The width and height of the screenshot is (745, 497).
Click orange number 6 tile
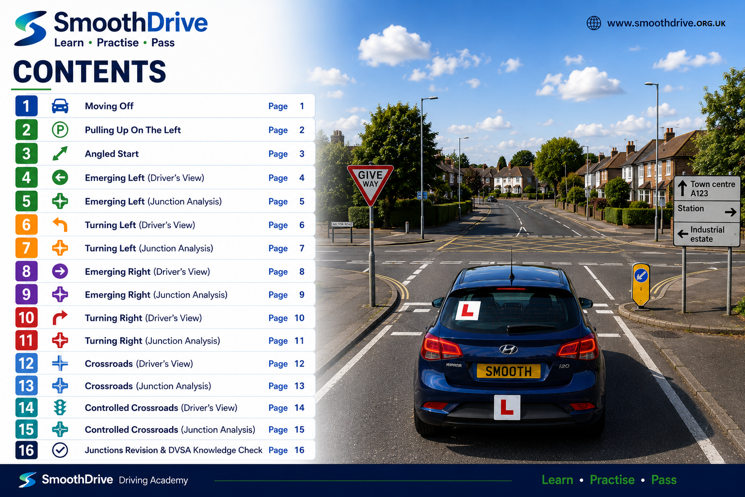(26, 225)
